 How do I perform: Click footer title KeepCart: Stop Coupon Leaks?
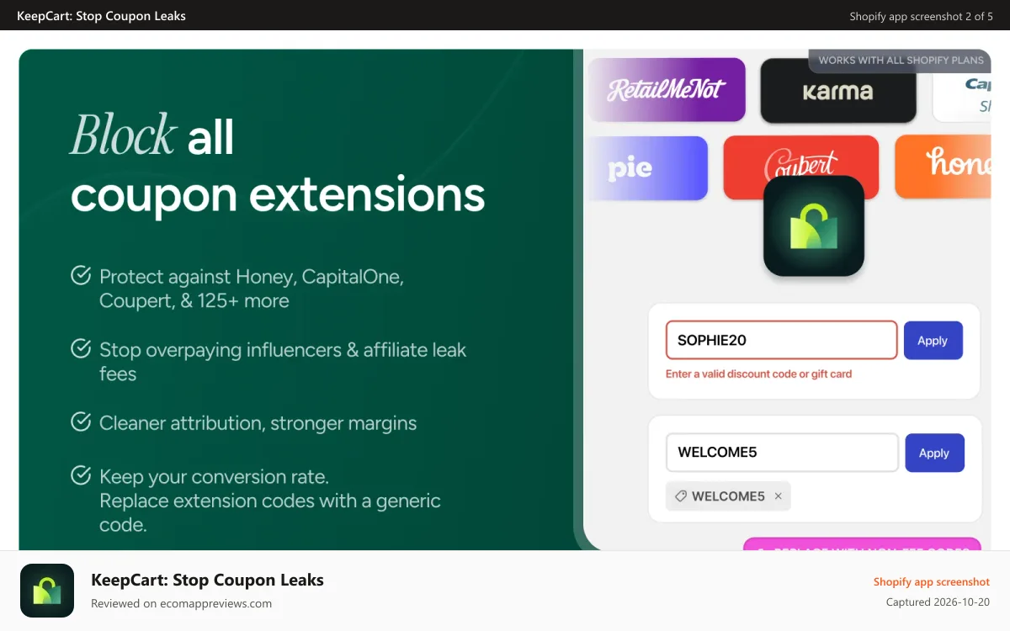pyautogui.click(x=207, y=580)
